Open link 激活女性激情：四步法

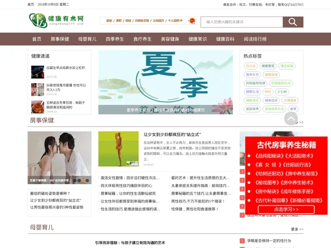coord(130,178)
